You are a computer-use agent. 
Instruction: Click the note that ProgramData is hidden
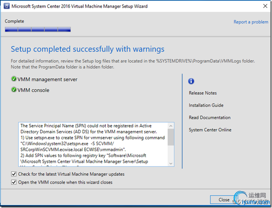63,67
